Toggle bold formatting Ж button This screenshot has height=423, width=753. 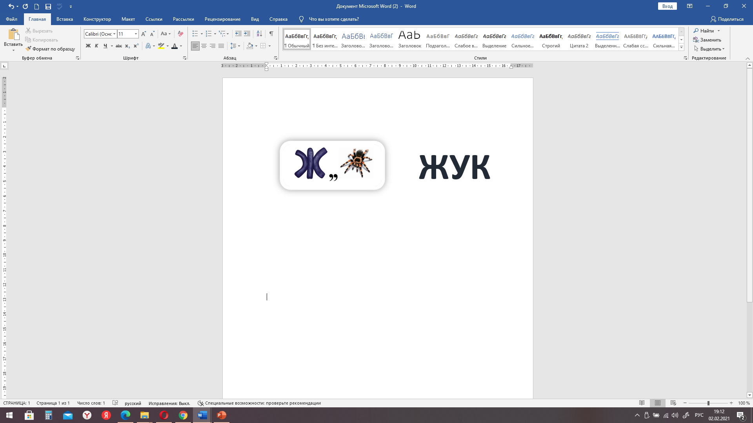(88, 46)
